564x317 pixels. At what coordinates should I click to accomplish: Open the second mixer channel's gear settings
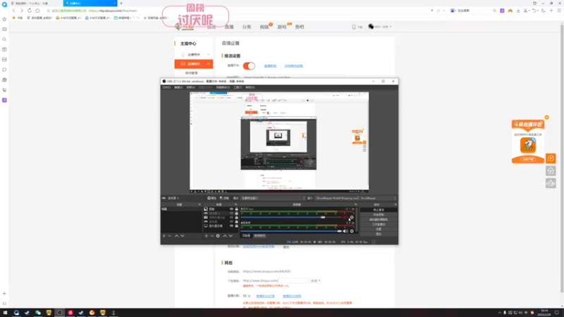[352, 231]
